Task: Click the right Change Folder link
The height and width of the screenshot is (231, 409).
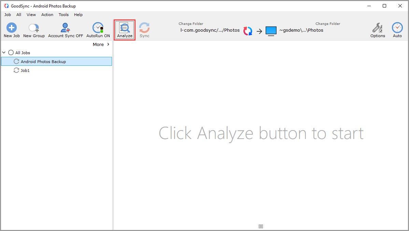Action: pyautogui.click(x=328, y=24)
